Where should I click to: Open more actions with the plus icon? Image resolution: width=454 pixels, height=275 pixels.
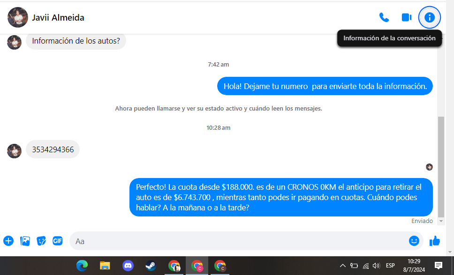pos(8,241)
